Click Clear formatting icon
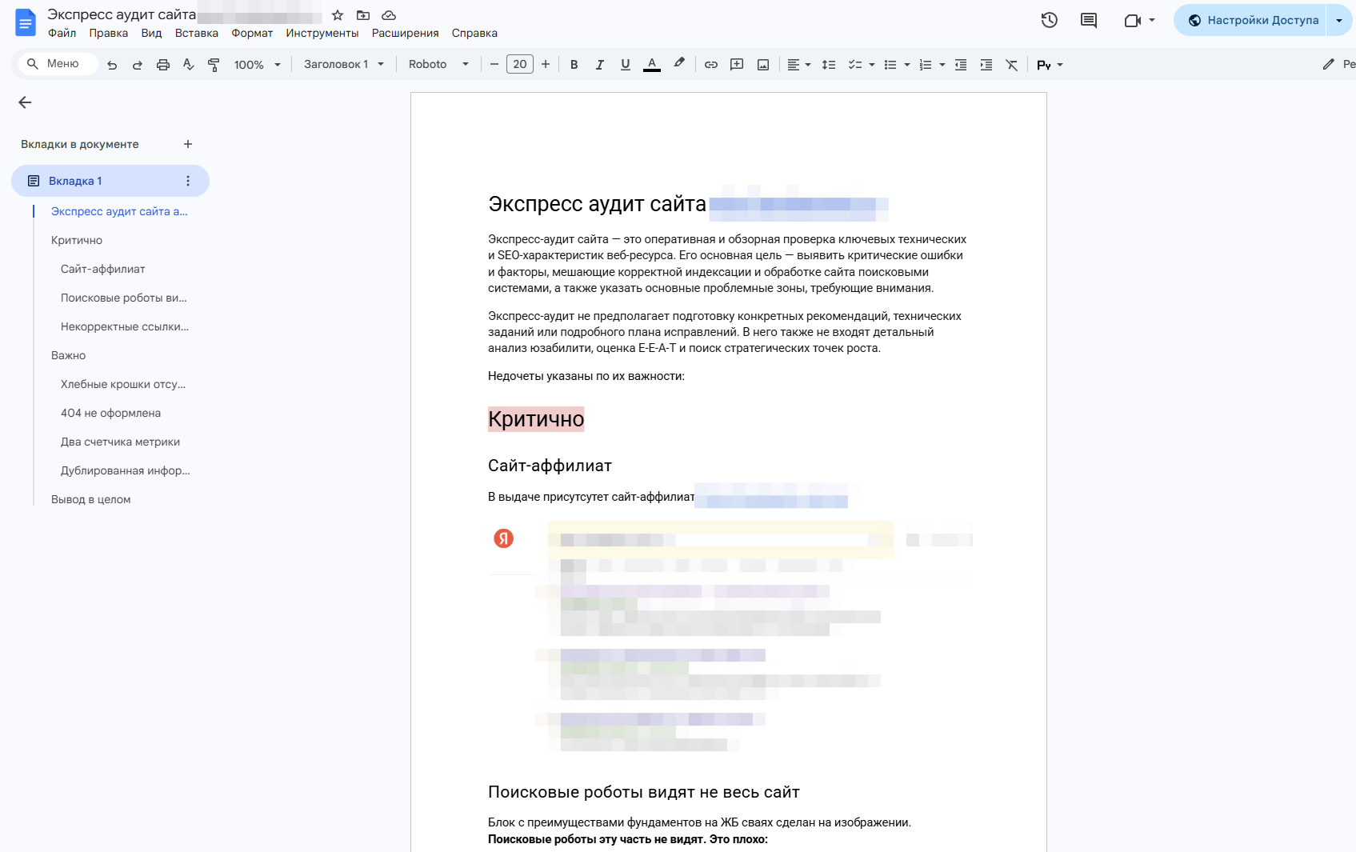 click(1012, 65)
